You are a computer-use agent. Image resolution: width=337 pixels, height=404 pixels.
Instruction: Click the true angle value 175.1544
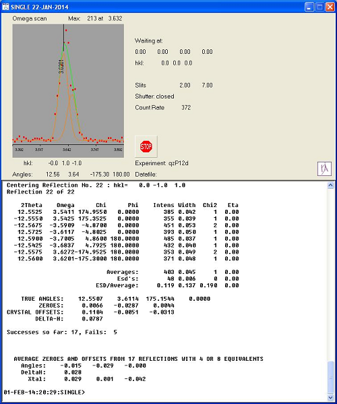pyautogui.click(x=160, y=299)
